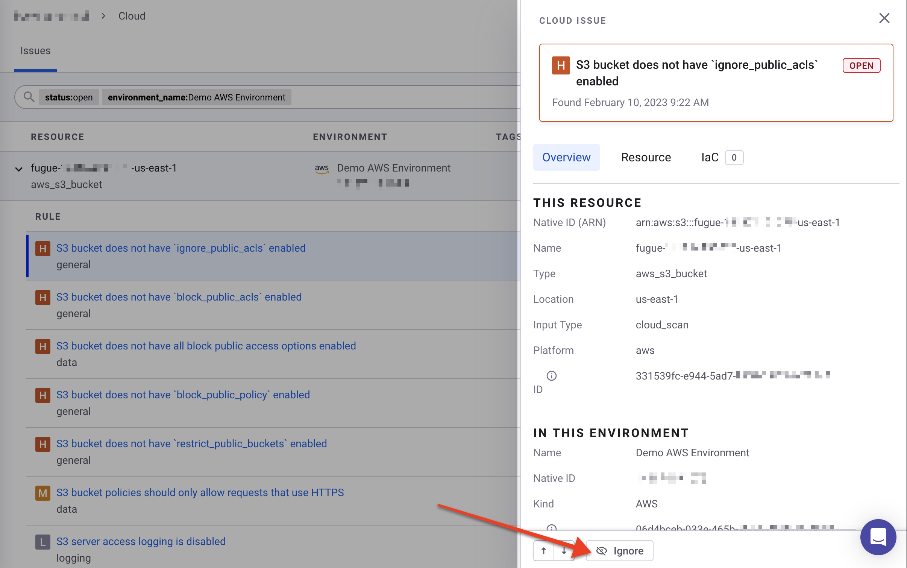Click the Ignore button
Screen dimensions: 907x568
620,551
